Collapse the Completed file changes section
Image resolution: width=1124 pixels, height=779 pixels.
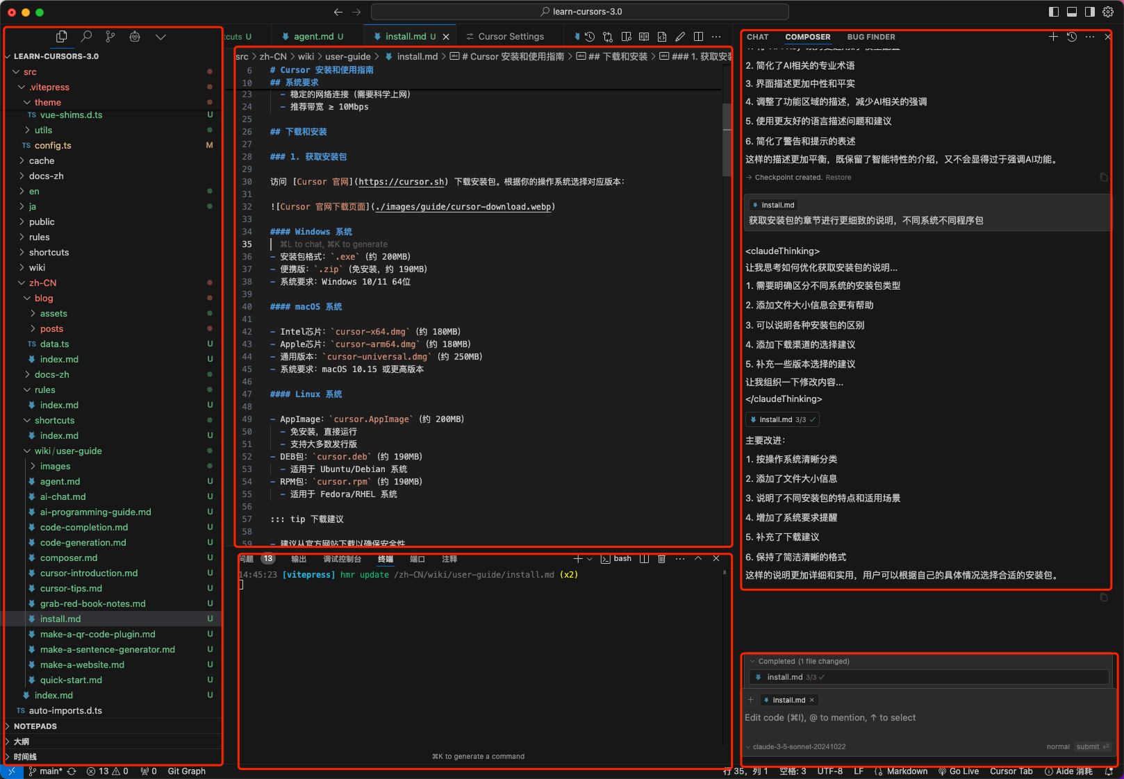[752, 662]
